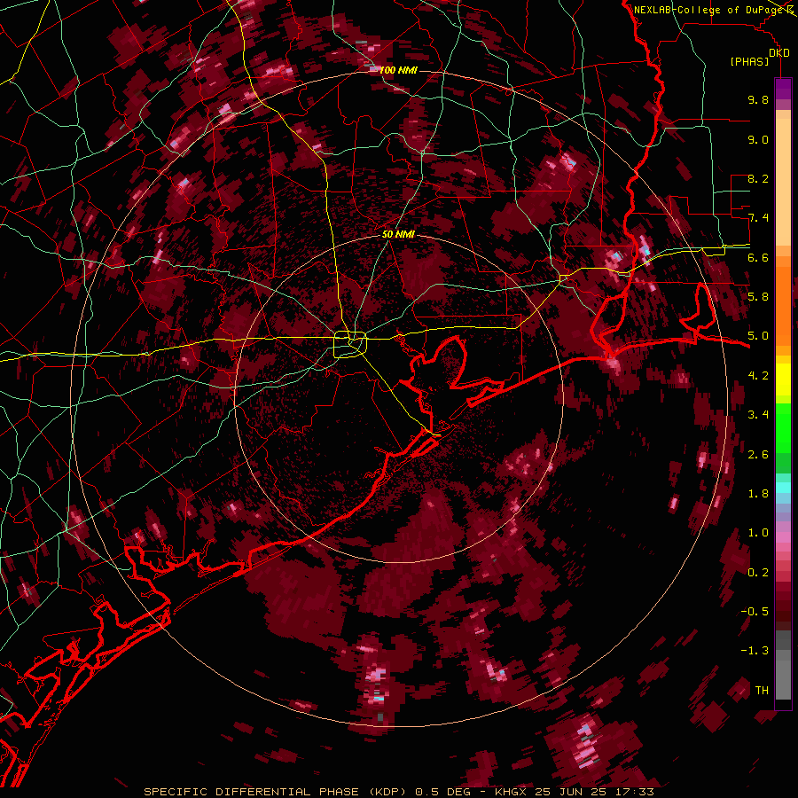Click the 100 NMI range ring label

coord(398,70)
